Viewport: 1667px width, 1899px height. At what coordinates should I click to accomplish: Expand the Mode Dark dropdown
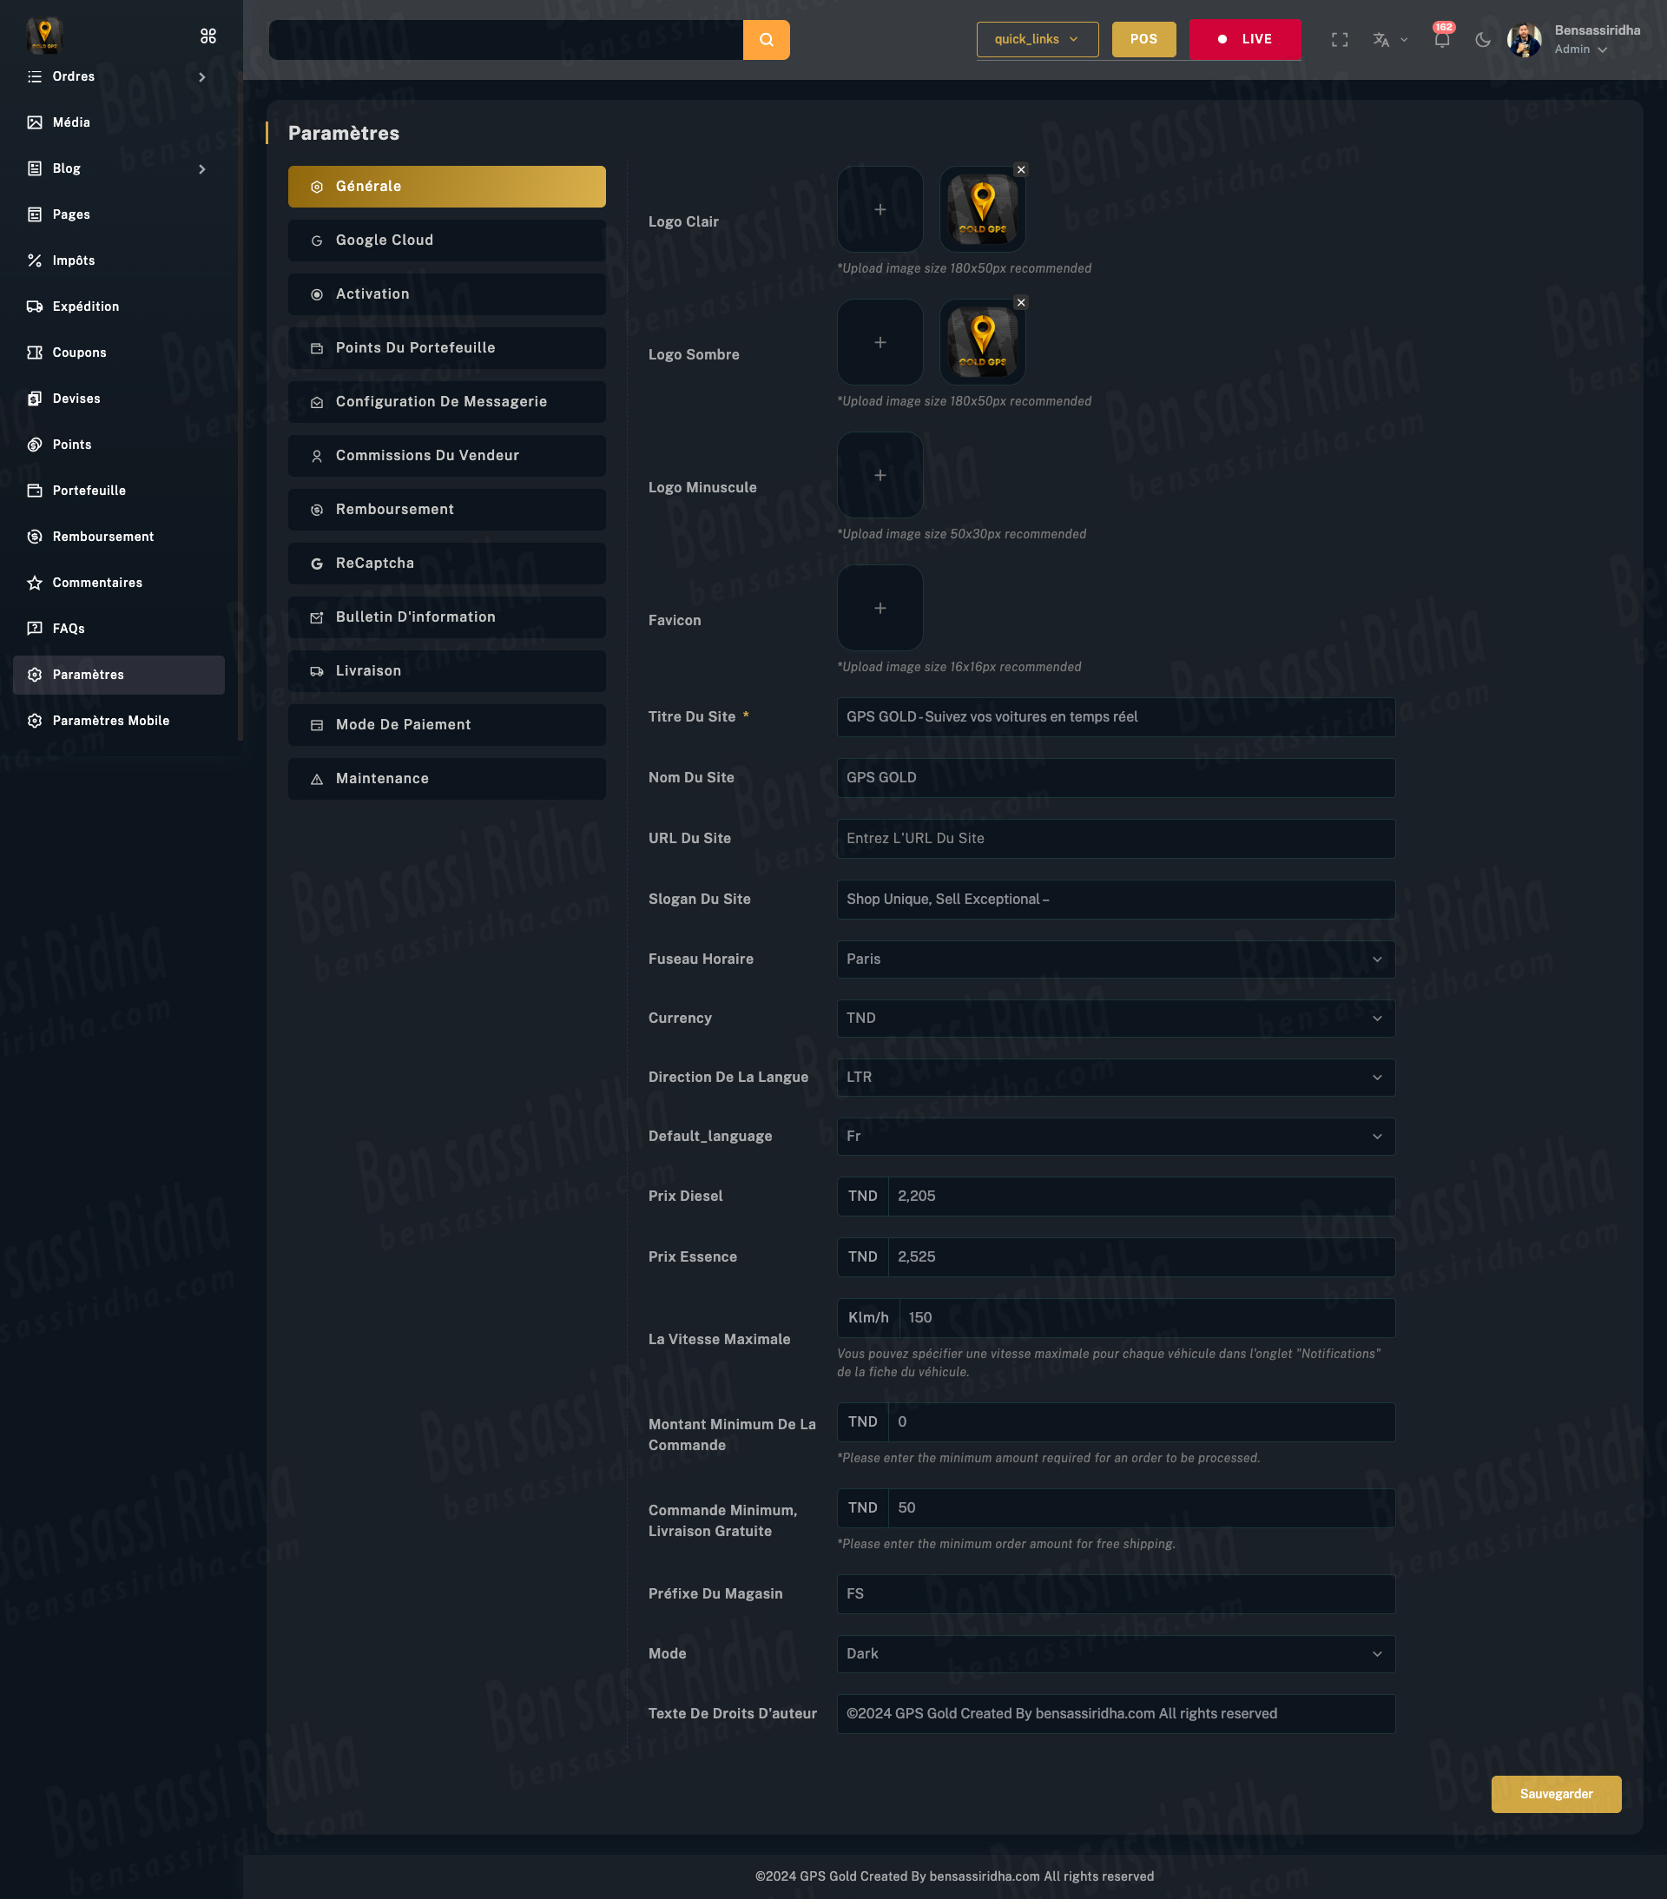(1115, 1654)
